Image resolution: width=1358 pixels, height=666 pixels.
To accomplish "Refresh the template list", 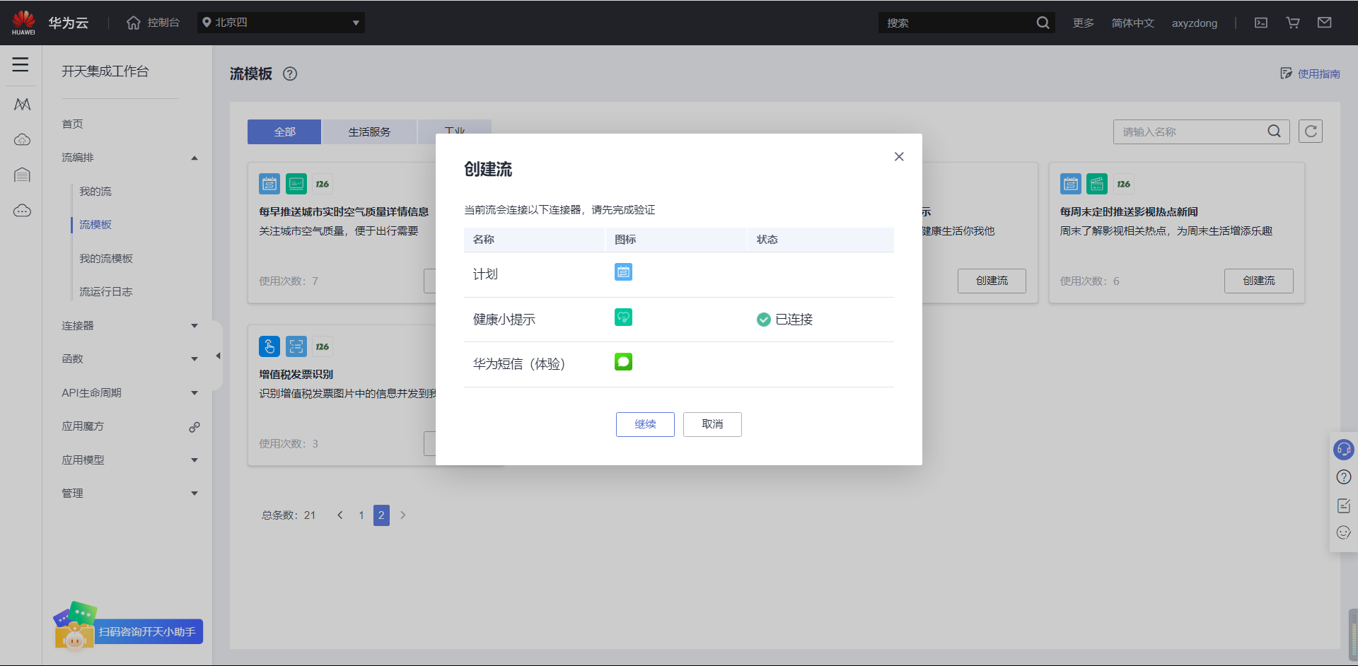I will [x=1311, y=132].
